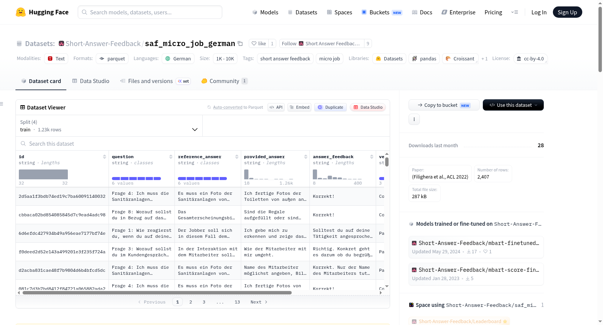
Task: Click the Search this dataset field
Action: click(203, 143)
